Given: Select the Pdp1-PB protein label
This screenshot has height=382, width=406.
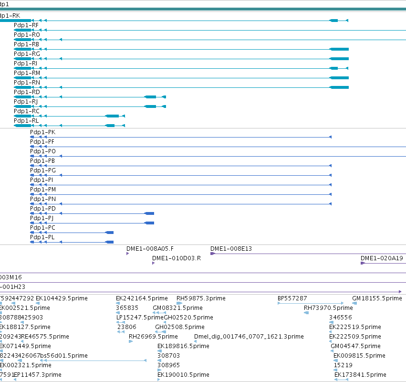Looking at the screenshot, I should (x=42, y=161).
